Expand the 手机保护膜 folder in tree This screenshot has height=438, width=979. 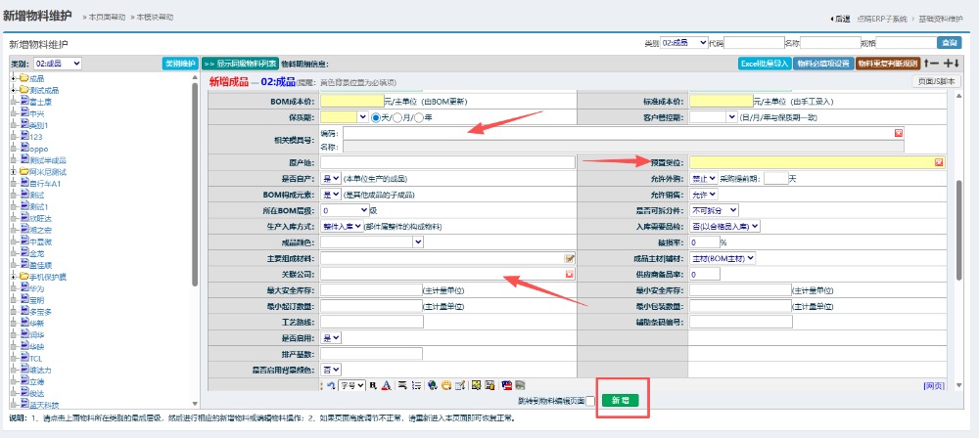coord(14,277)
